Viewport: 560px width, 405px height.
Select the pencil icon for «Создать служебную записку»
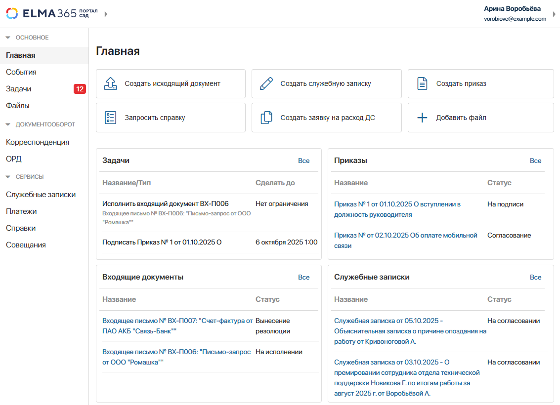pyautogui.click(x=267, y=83)
